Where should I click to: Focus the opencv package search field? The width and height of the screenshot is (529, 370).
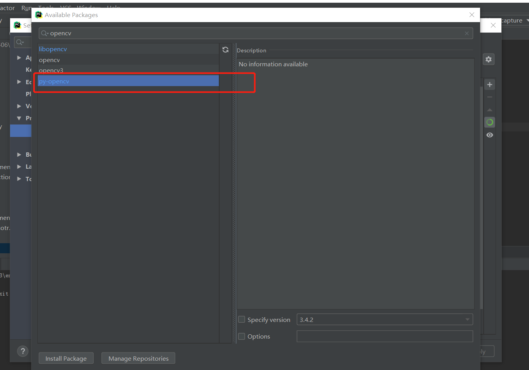tap(256, 33)
